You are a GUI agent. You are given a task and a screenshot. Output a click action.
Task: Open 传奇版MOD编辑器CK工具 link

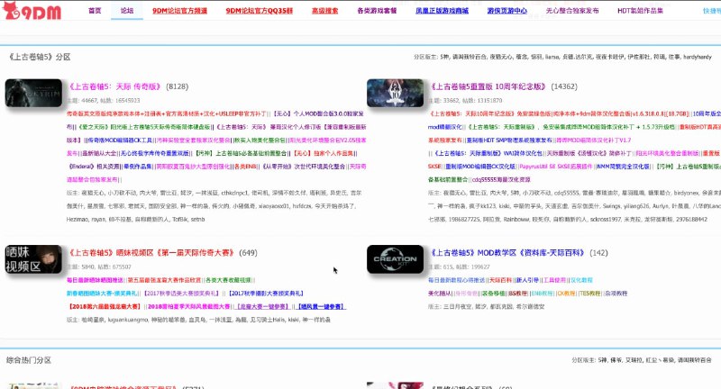120,140
